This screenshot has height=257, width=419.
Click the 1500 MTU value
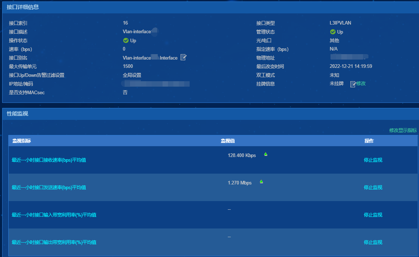point(128,66)
